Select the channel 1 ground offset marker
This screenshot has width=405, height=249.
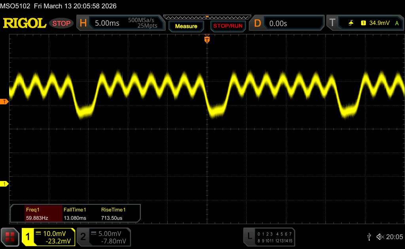[x=4, y=184]
